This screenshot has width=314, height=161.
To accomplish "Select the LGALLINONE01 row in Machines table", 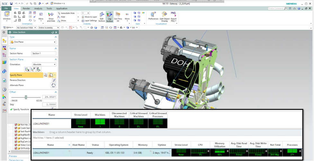I will click(x=167, y=153).
